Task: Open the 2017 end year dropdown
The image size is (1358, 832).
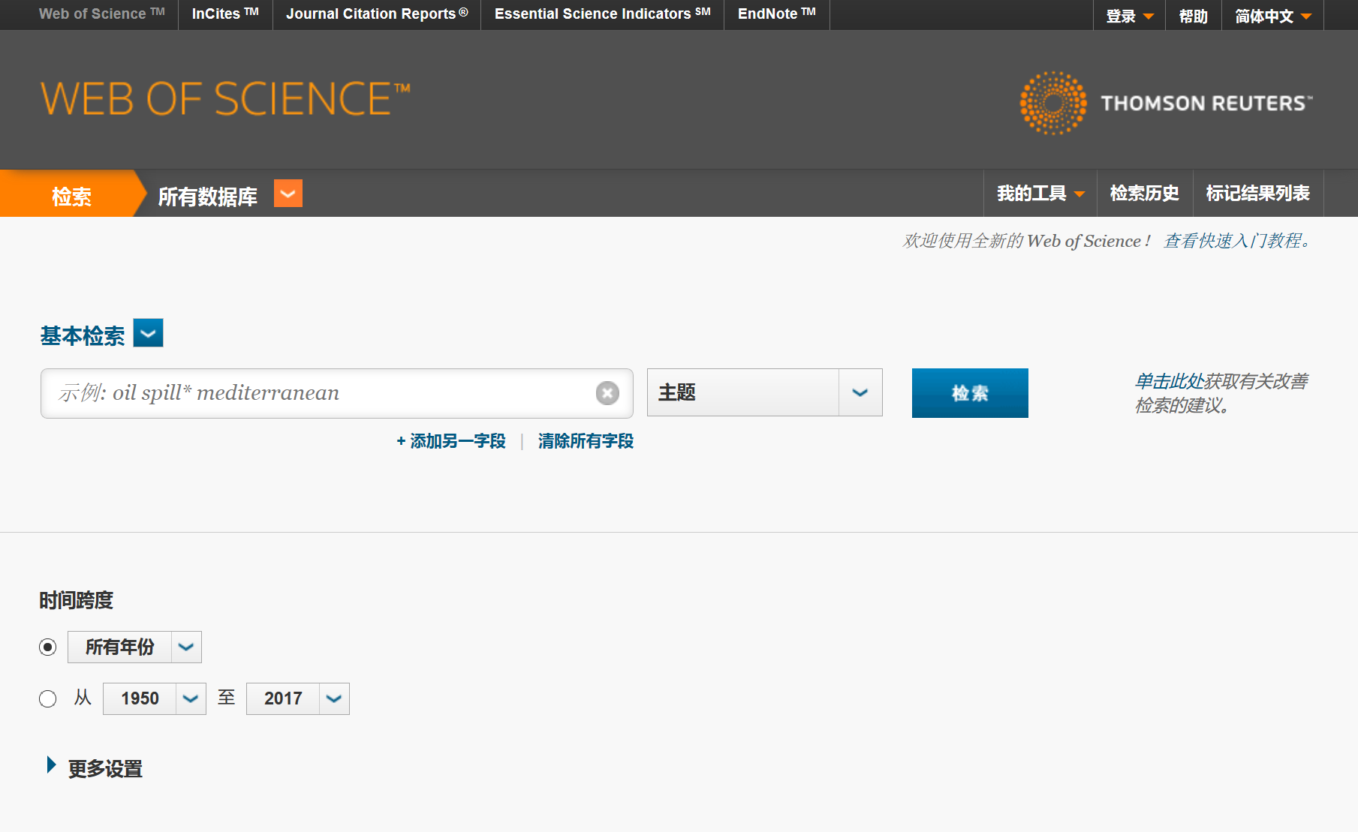Action: [334, 699]
